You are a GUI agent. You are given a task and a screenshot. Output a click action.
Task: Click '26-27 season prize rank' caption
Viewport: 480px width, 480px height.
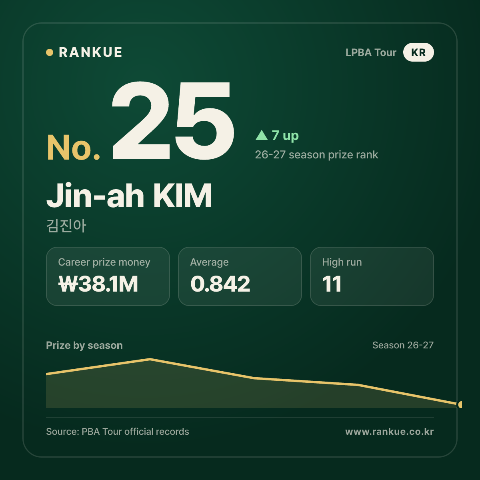click(x=316, y=155)
